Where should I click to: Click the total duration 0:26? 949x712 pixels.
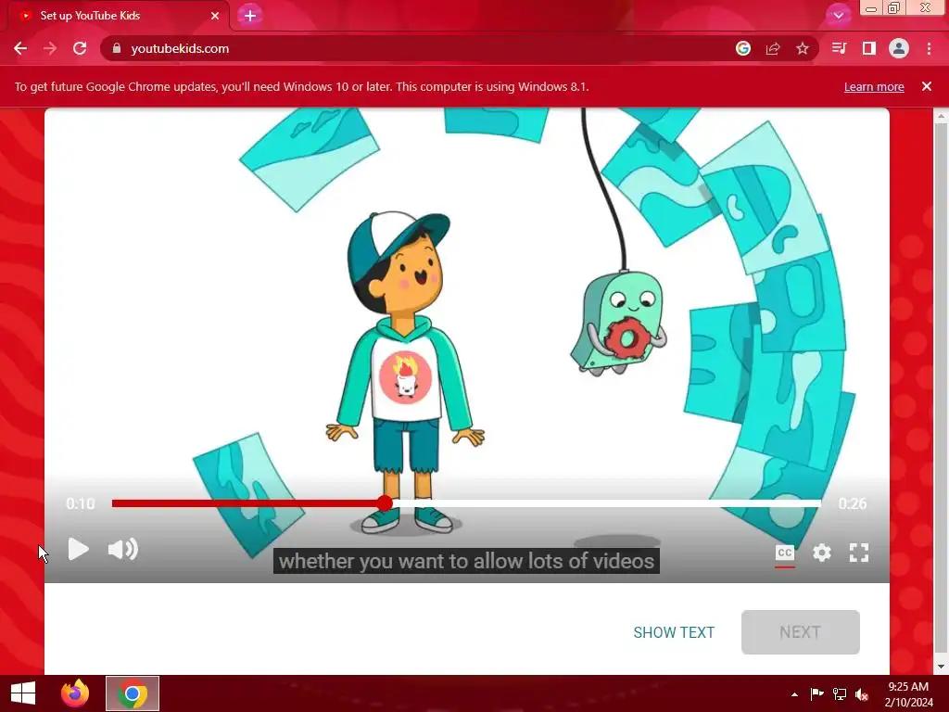pyautogui.click(x=853, y=503)
